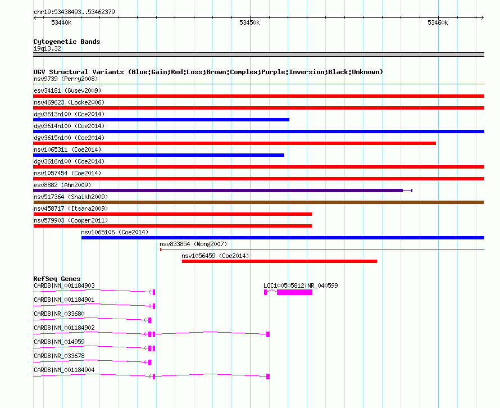Viewport: 500px width, 408px height.
Task: Click the LOC100505812|NR_040599 gene label
Action: [301, 285]
